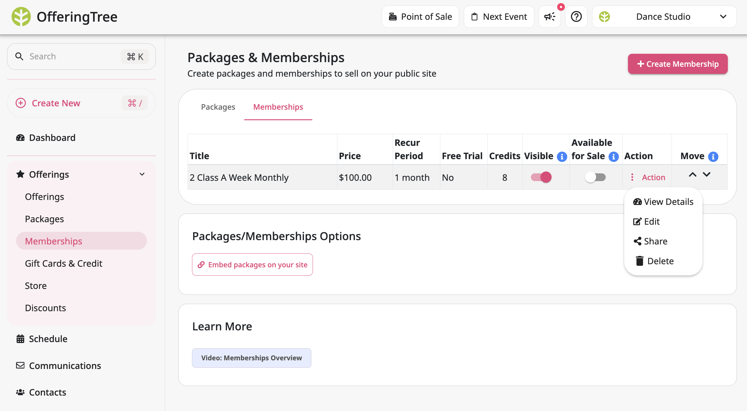
Task: Open Schedule in the sidebar
Action: coord(48,339)
